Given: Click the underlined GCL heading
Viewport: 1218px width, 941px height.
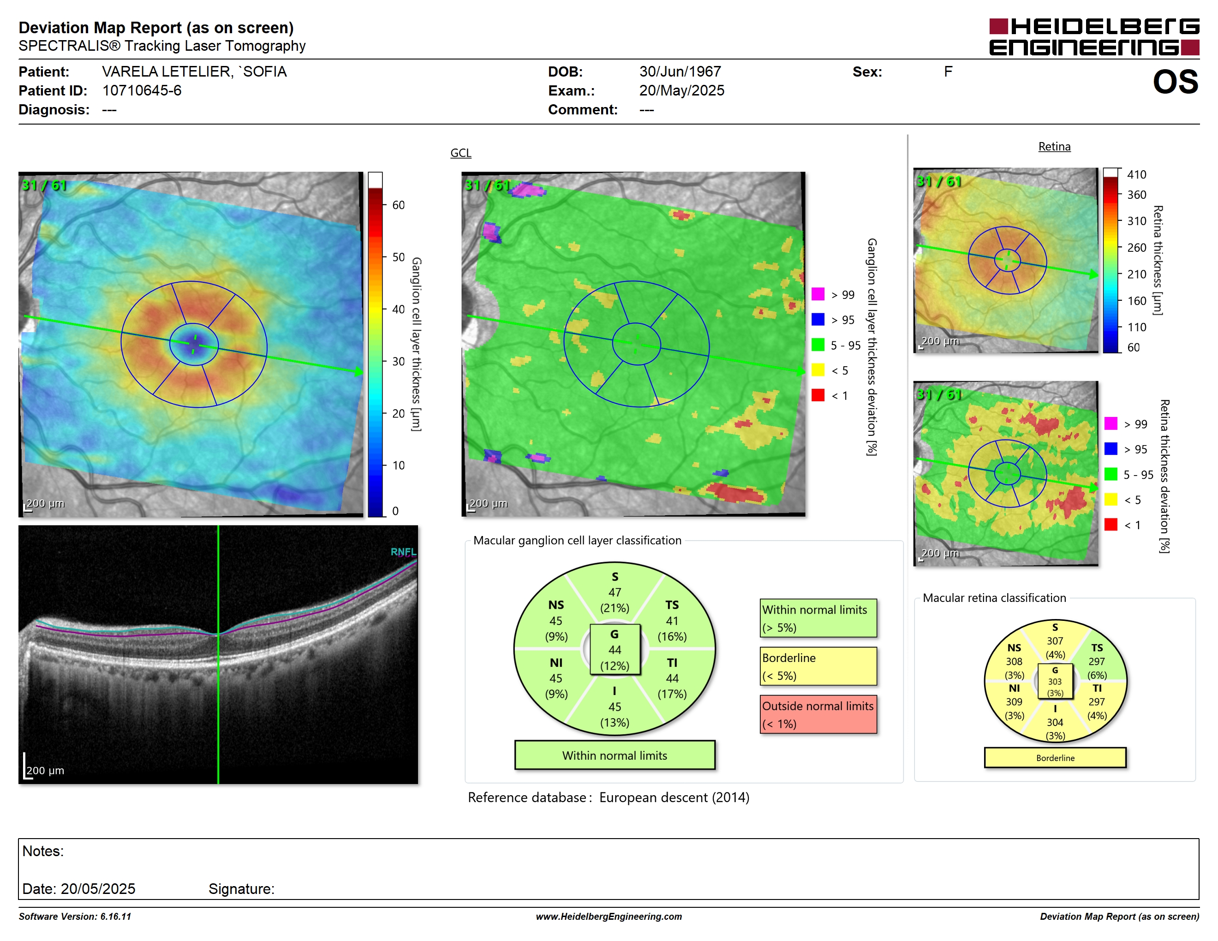Looking at the screenshot, I should click(460, 153).
